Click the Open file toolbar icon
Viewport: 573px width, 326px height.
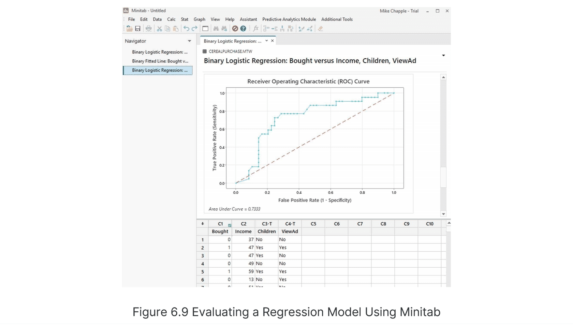tap(129, 29)
